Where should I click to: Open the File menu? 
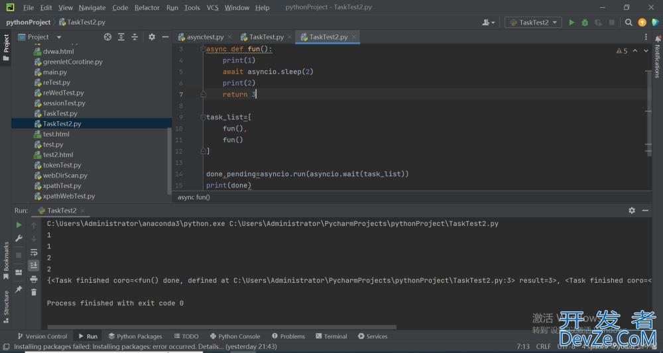coord(29,7)
